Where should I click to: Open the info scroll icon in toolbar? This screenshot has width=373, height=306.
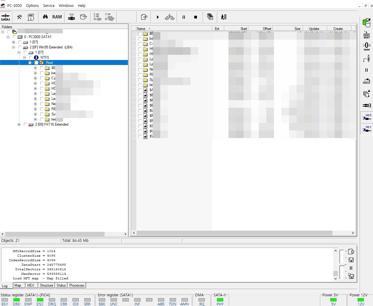(31, 17)
